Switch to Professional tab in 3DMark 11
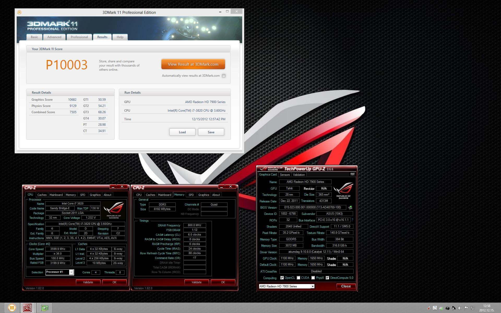 (79, 37)
